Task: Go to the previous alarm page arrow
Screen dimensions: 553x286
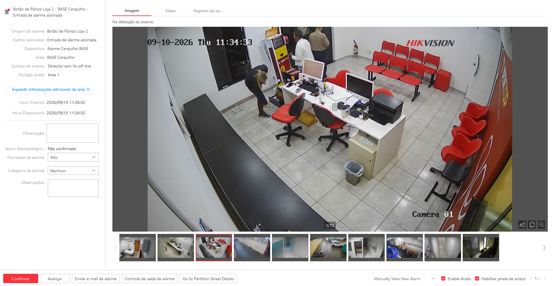Action: coord(531,278)
